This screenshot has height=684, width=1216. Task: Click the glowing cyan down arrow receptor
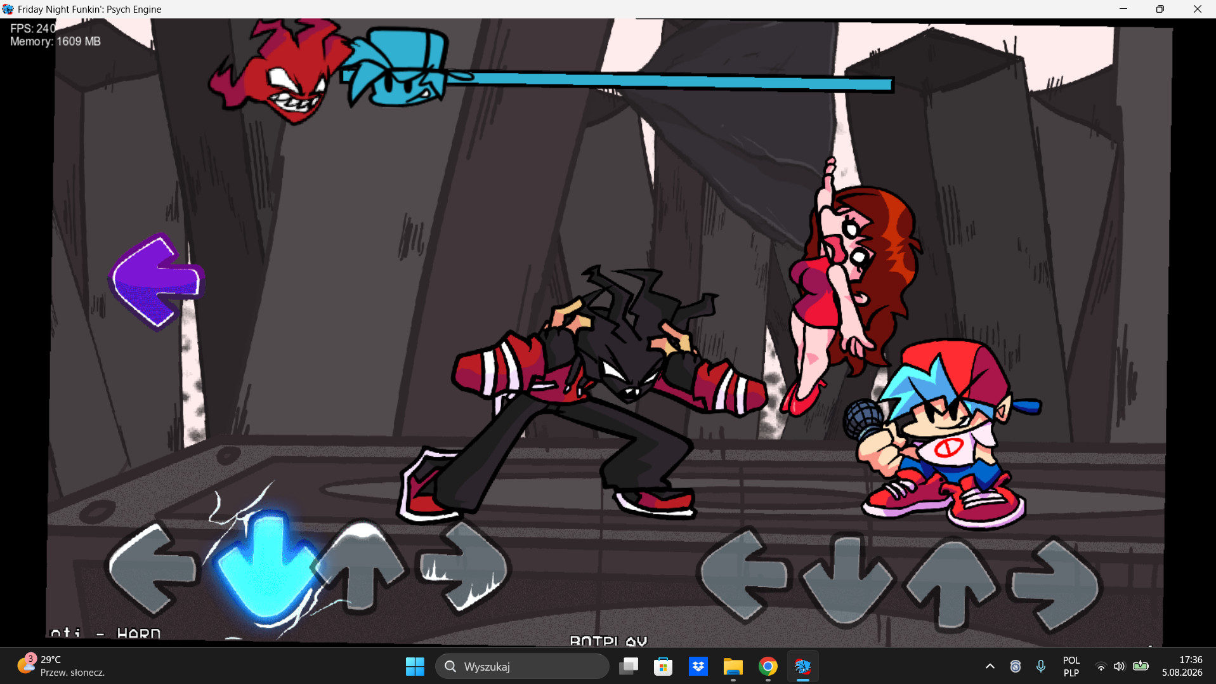pos(266,565)
